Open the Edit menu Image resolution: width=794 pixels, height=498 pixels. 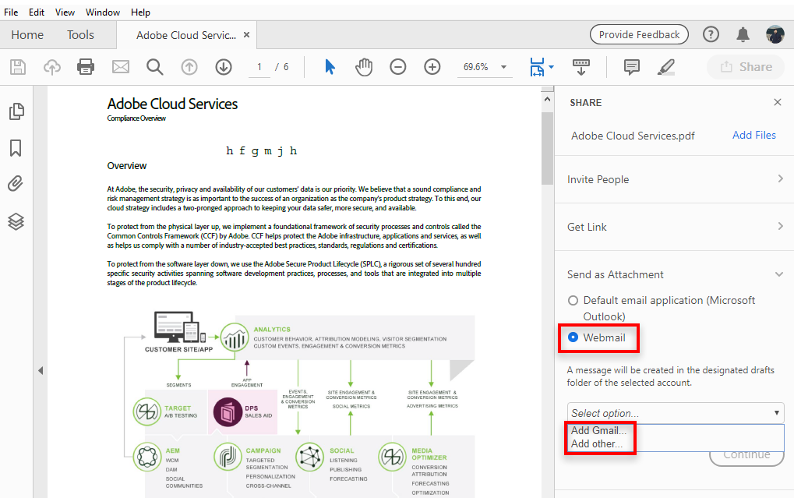[37, 12]
